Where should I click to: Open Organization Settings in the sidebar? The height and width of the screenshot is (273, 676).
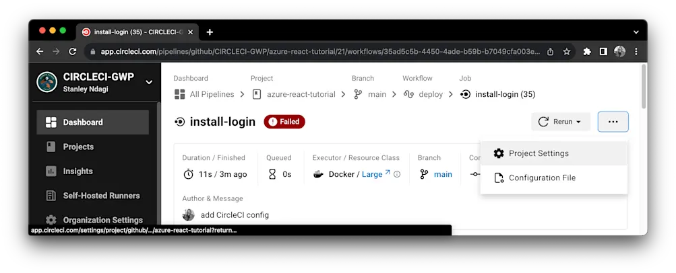coord(93,220)
